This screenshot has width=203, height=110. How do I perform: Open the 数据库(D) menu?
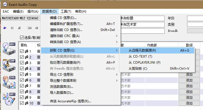(x=49, y=12)
